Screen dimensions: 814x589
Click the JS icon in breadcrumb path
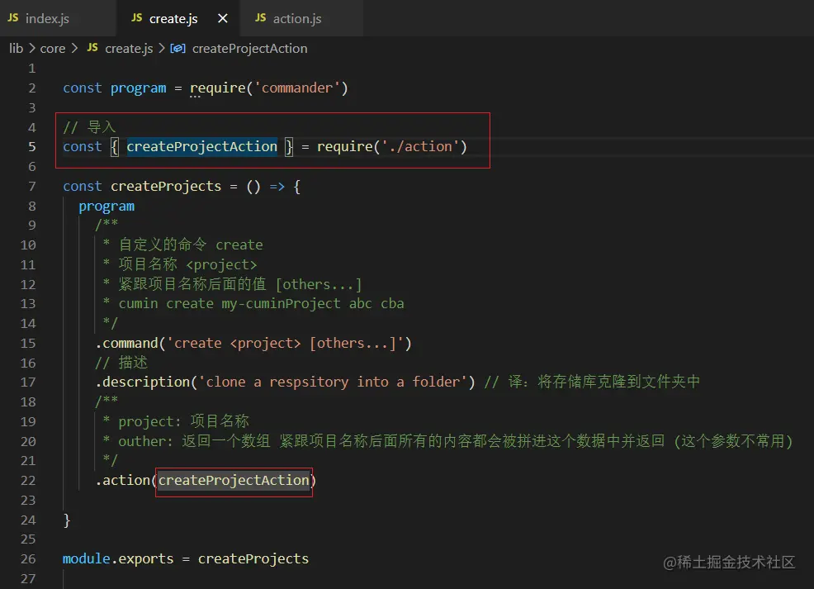[x=92, y=48]
